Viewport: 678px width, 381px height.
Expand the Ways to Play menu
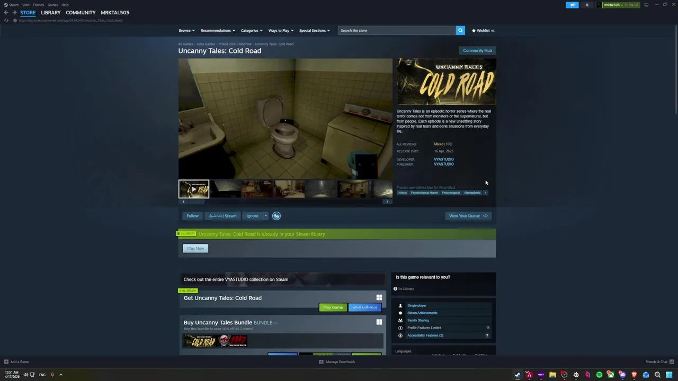[281, 30]
